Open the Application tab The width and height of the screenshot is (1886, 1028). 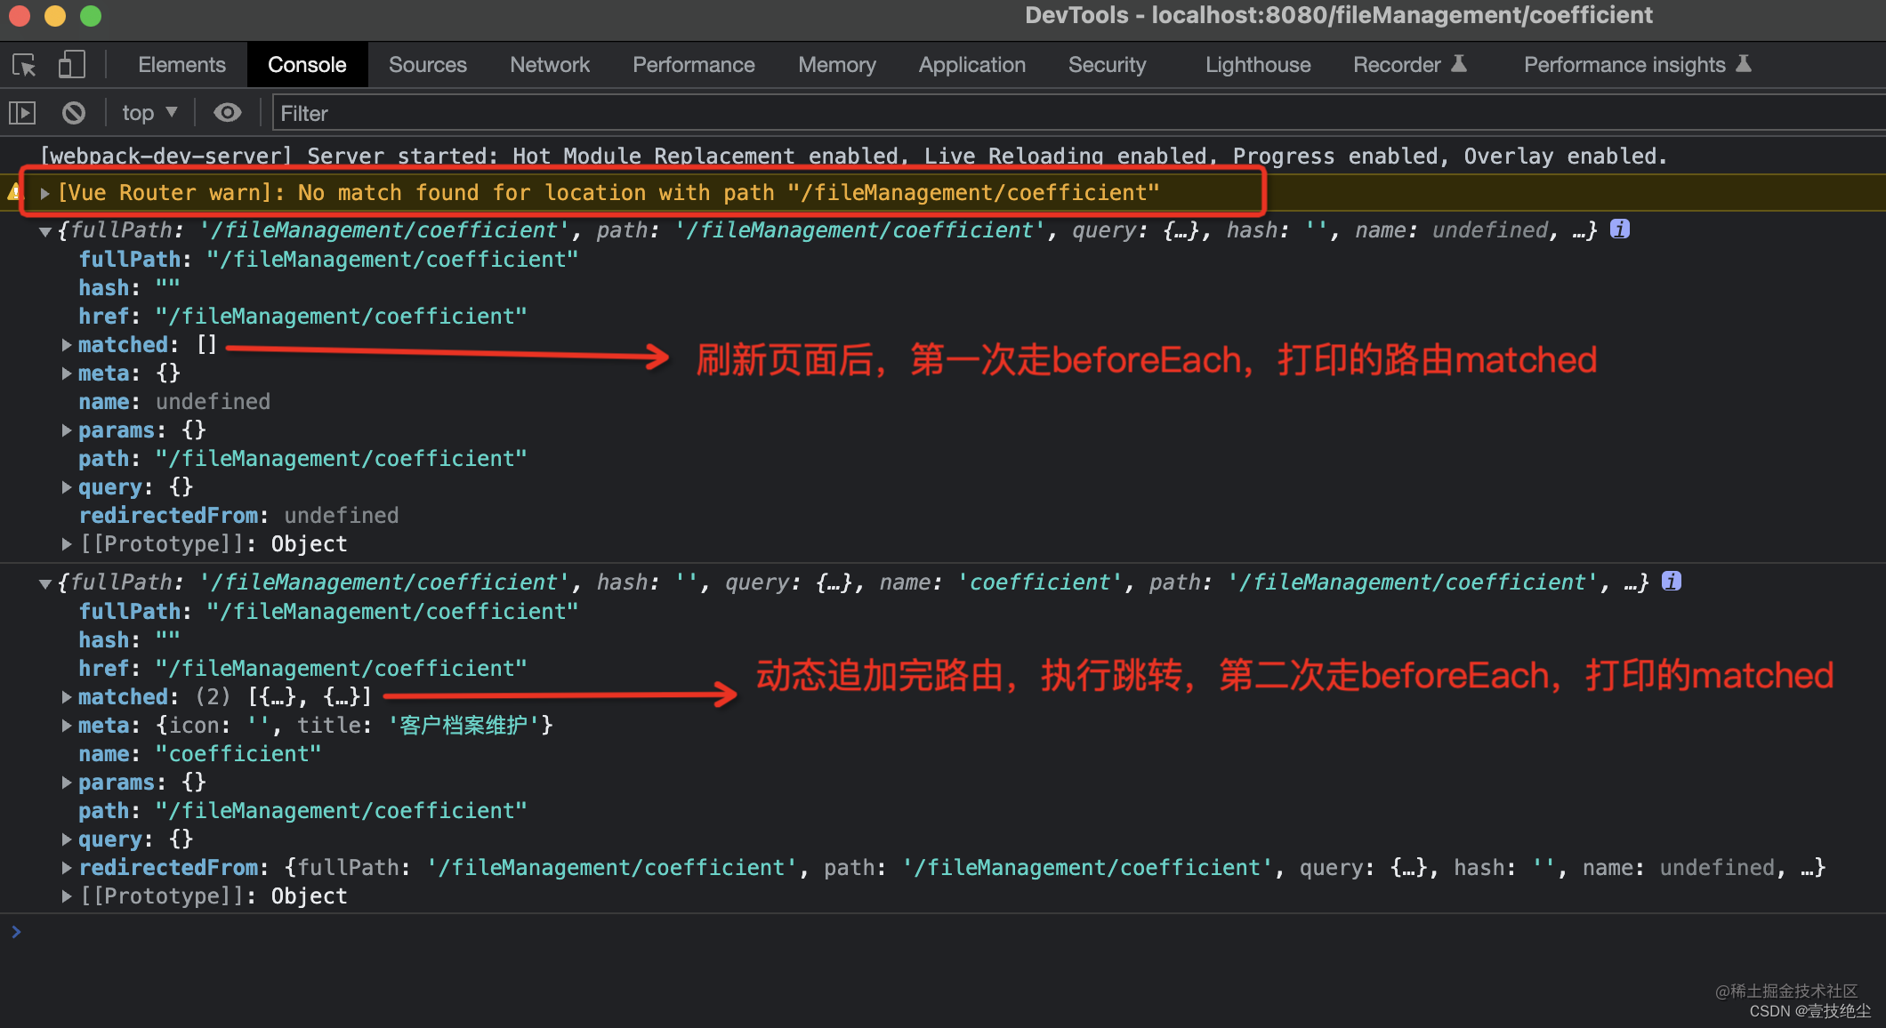(x=972, y=65)
